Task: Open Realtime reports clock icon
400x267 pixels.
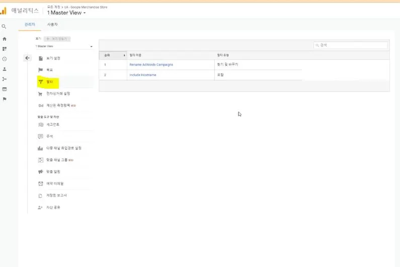Action: coord(5,59)
